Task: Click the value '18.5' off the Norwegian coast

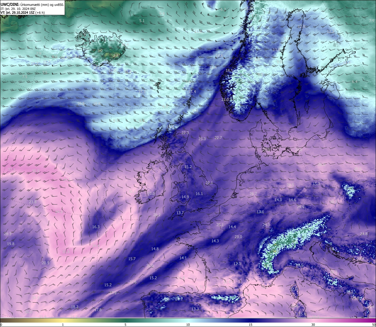Action: click(x=229, y=71)
